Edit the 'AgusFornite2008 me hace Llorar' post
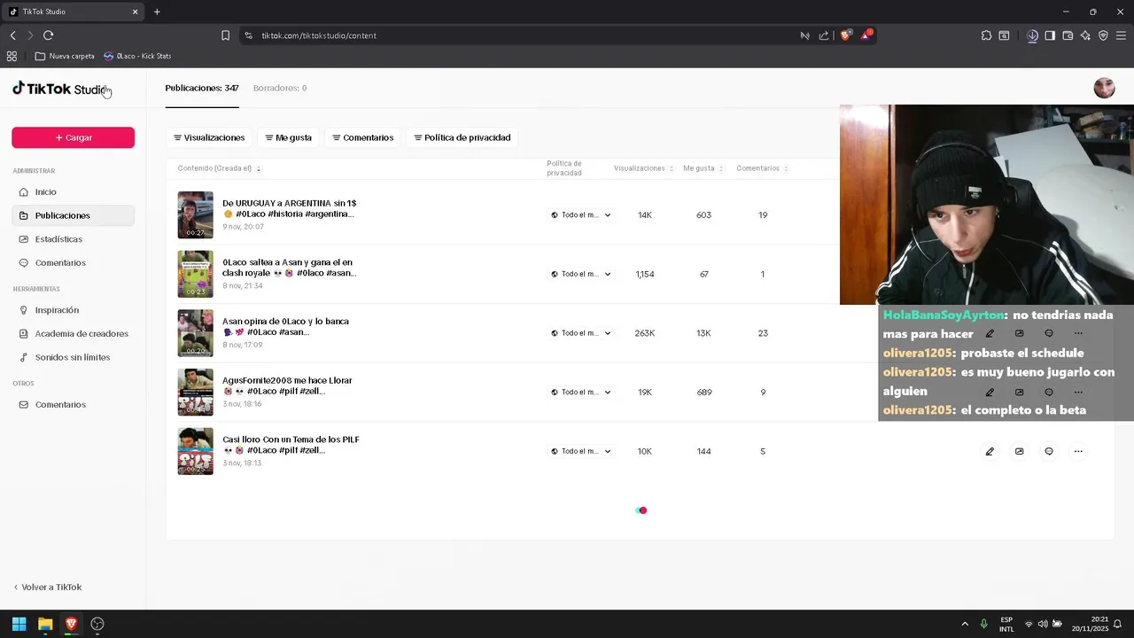This screenshot has width=1134, height=638. (990, 392)
